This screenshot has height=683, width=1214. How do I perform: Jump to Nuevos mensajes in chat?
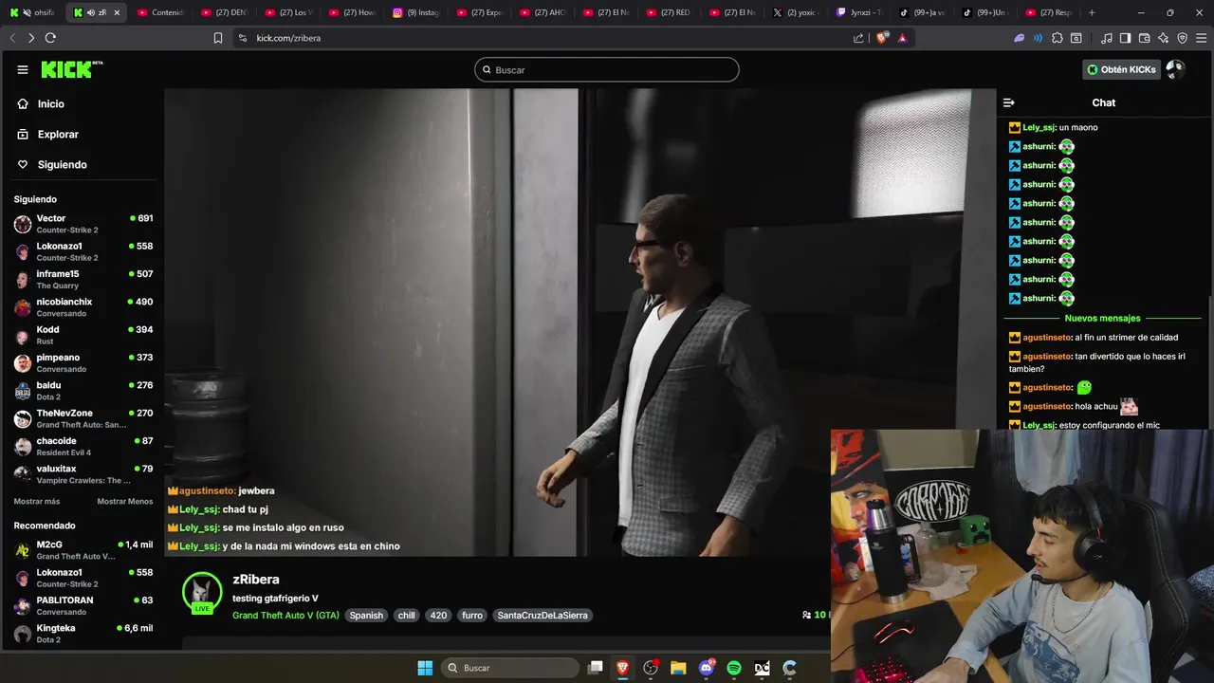tap(1102, 319)
